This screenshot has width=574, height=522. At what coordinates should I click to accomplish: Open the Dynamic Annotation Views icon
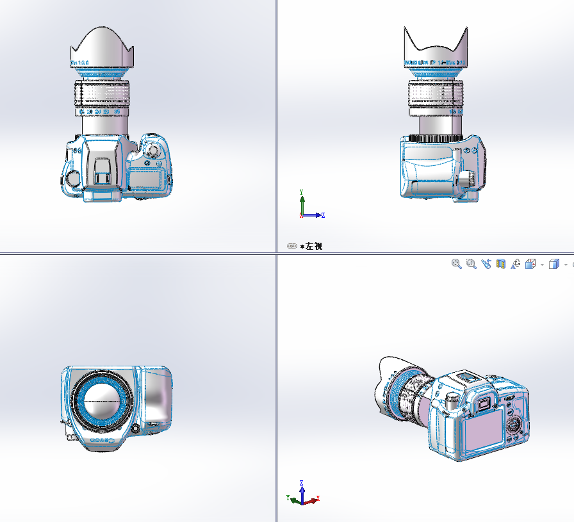516,264
